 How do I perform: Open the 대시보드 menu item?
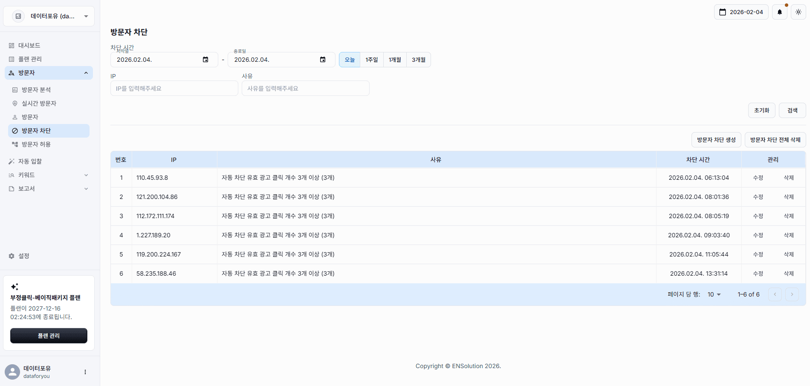(29, 46)
